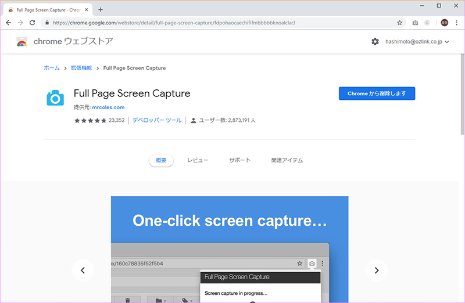Open the 関連アイテム tab
The width and height of the screenshot is (465, 303).
pyautogui.click(x=287, y=160)
